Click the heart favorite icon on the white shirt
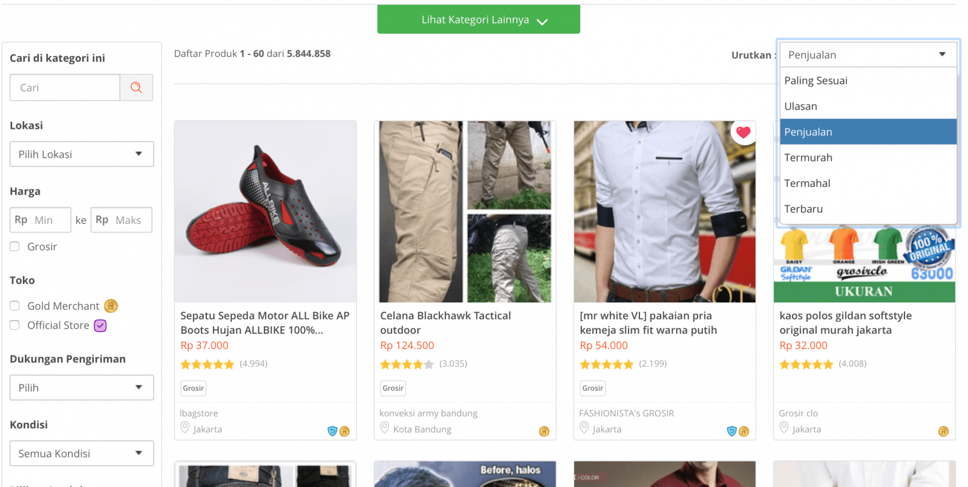Screen dimensions: 968x487 coord(743,132)
